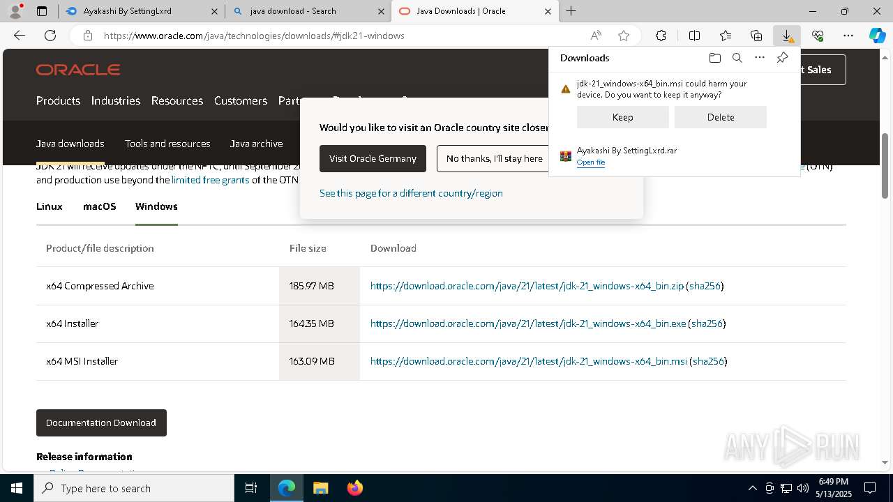
Task: Close the java download Search tab
Action: coord(381,11)
